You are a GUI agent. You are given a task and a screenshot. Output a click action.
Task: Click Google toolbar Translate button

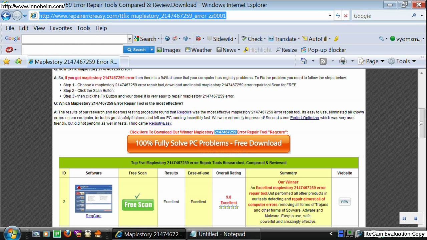click(283, 39)
